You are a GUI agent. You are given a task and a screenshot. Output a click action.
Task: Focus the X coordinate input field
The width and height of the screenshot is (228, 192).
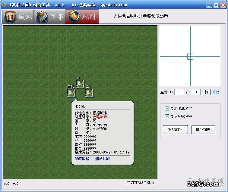(179, 92)
